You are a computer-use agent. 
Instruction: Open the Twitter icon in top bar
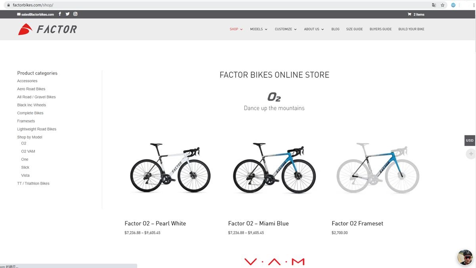point(67,14)
